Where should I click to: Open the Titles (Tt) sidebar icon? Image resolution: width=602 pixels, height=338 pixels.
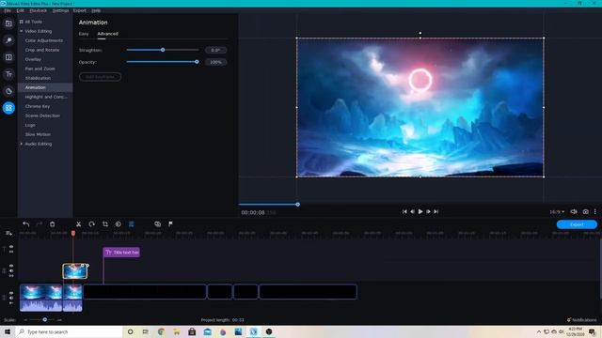pyautogui.click(x=8, y=74)
